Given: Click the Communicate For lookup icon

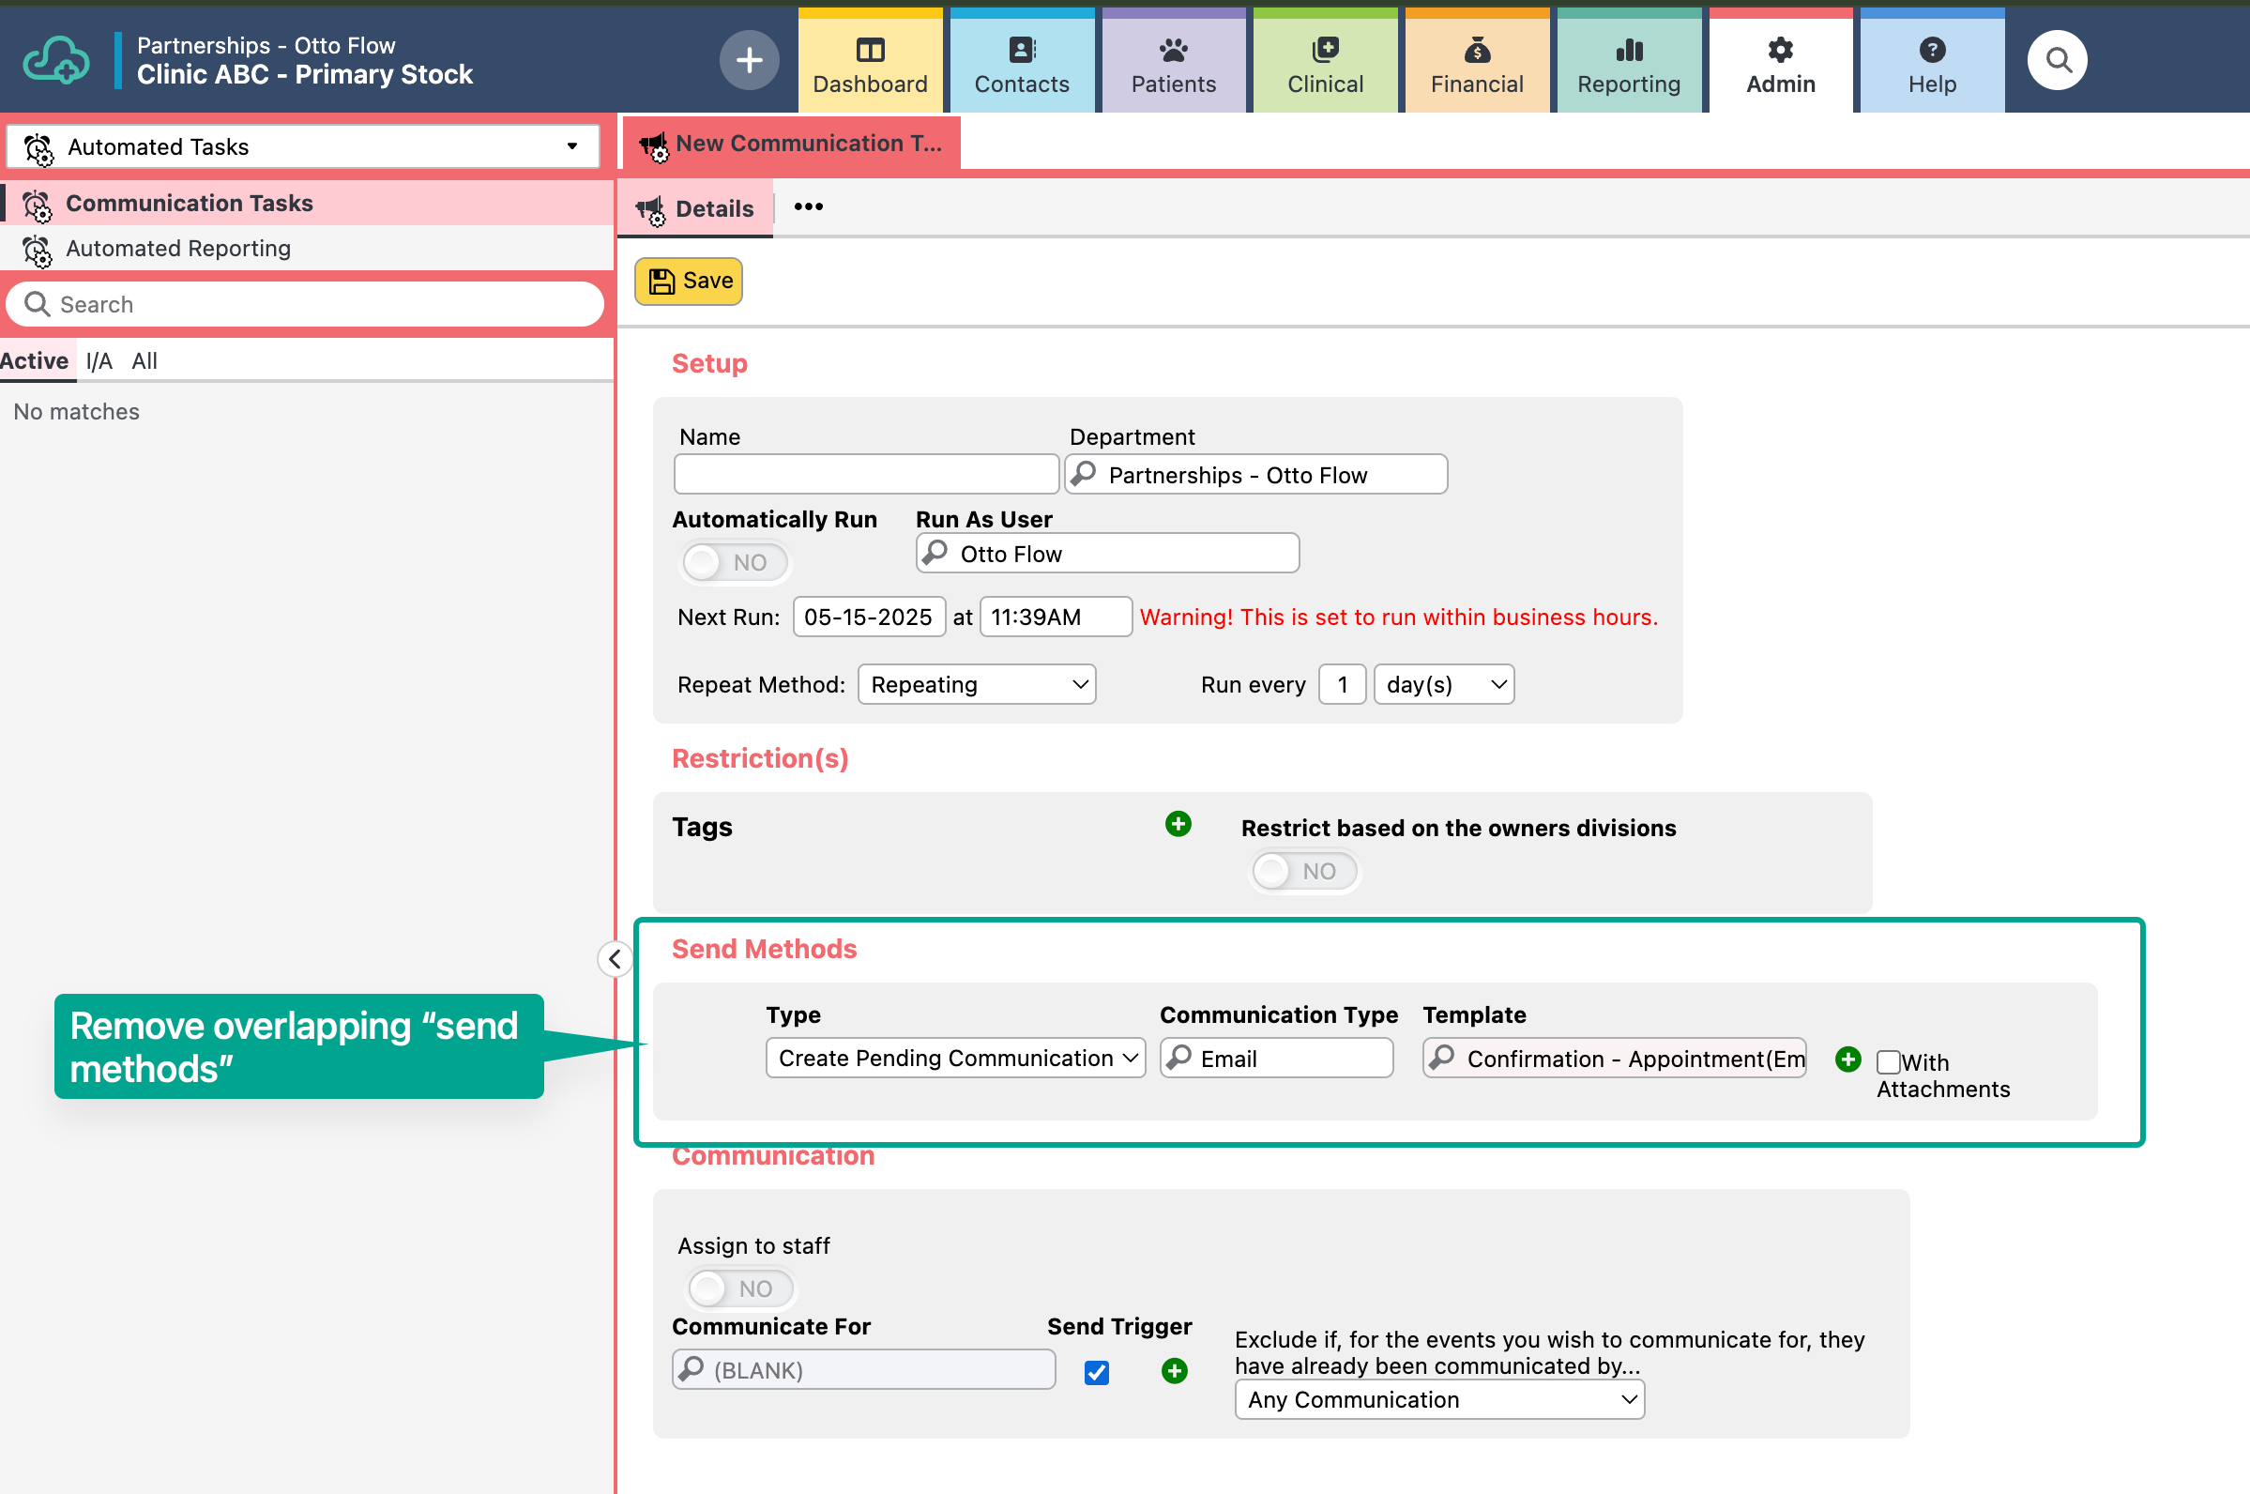Looking at the screenshot, I should coord(692,1369).
